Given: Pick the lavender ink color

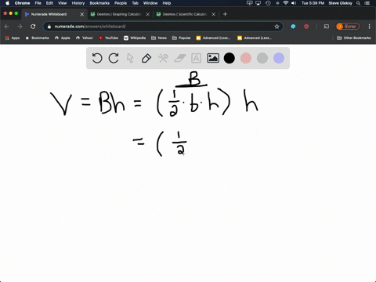Looking at the screenshot, I should pyautogui.click(x=279, y=58).
